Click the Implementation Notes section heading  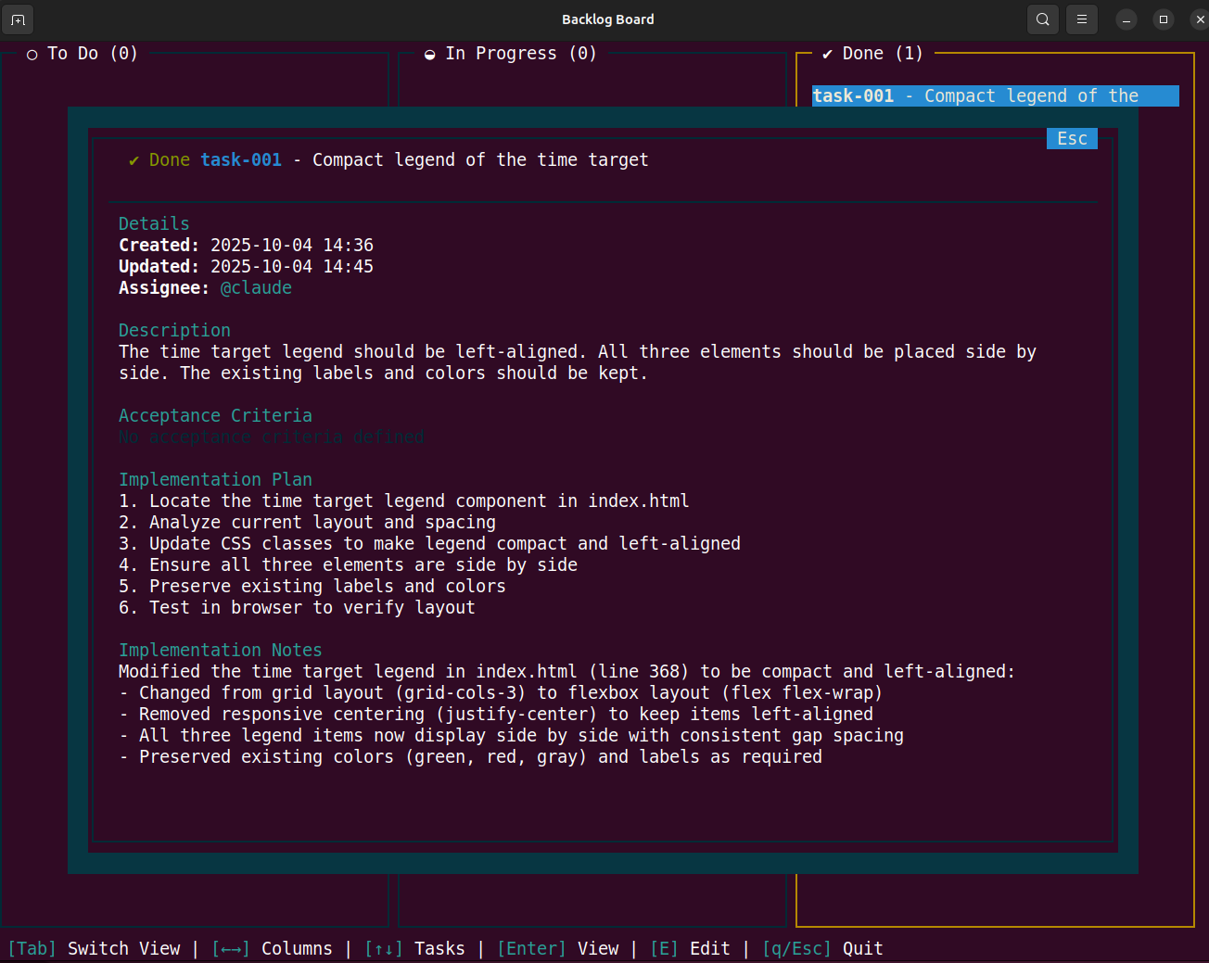[x=220, y=651]
